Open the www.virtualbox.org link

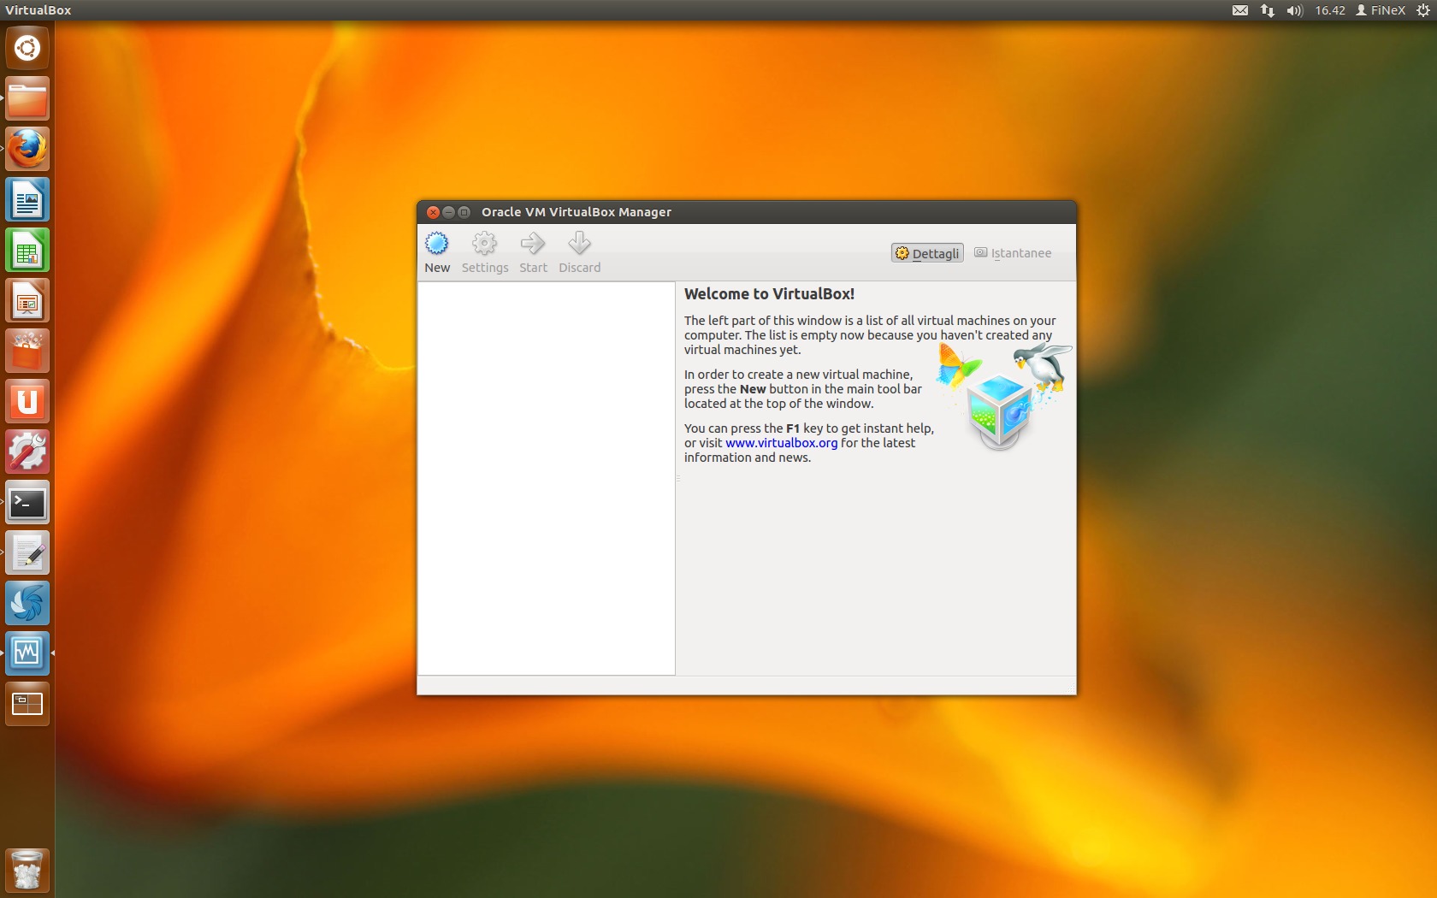tap(782, 443)
